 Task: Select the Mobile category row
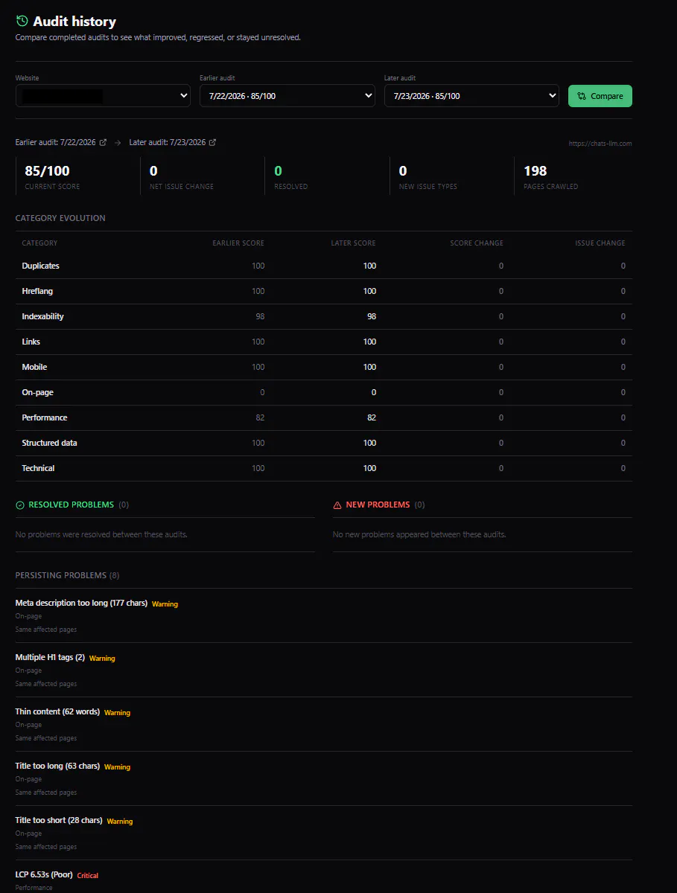pos(324,367)
